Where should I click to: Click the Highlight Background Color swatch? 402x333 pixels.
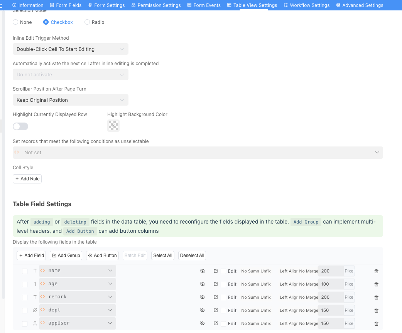pyautogui.click(x=113, y=125)
